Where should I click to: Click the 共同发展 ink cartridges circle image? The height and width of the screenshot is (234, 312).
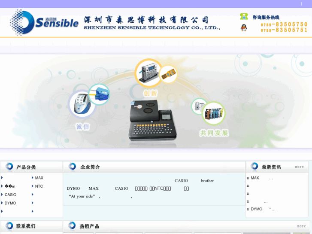pos(214,113)
